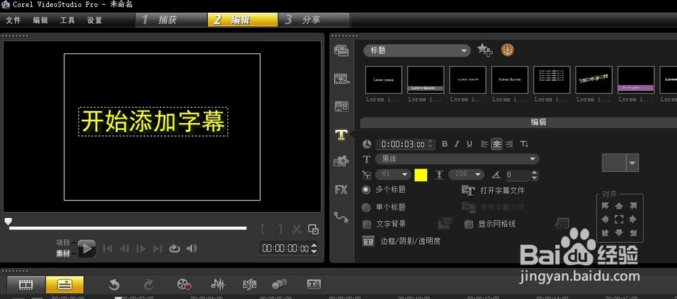Click the scissors split clip icon
Viewport: 677px width, 299px height.
pos(297,229)
